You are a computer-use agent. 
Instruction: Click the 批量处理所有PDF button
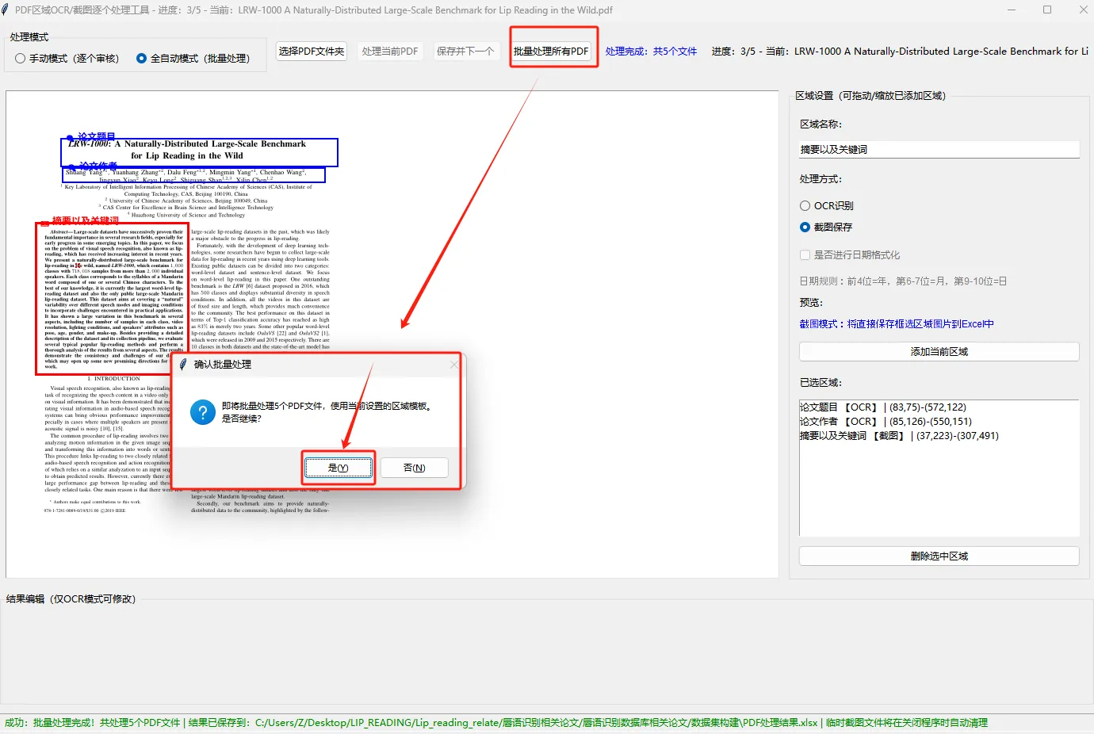coord(553,51)
